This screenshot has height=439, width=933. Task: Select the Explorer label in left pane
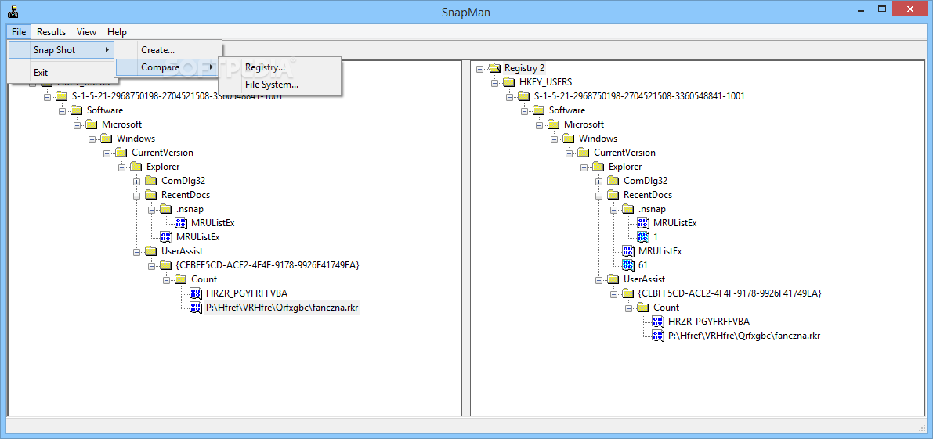point(163,167)
